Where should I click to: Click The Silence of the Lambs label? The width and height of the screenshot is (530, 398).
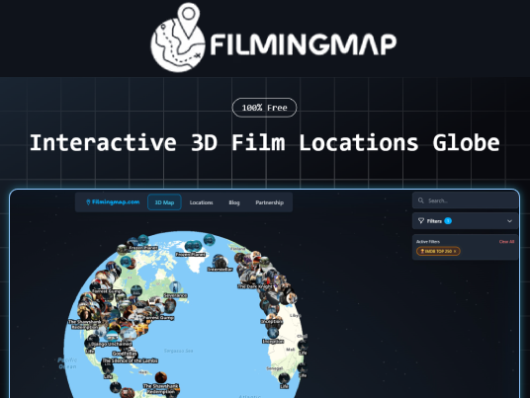[x=130, y=360]
